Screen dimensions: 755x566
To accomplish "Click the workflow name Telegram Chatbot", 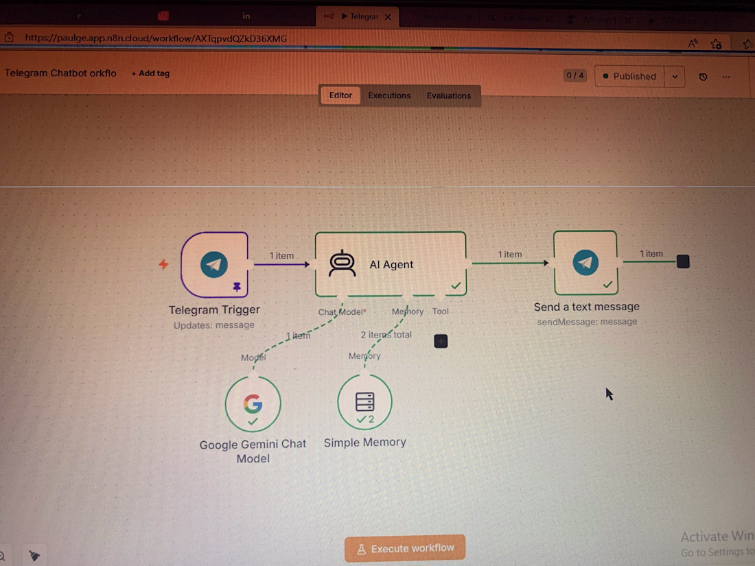I will pyautogui.click(x=60, y=73).
